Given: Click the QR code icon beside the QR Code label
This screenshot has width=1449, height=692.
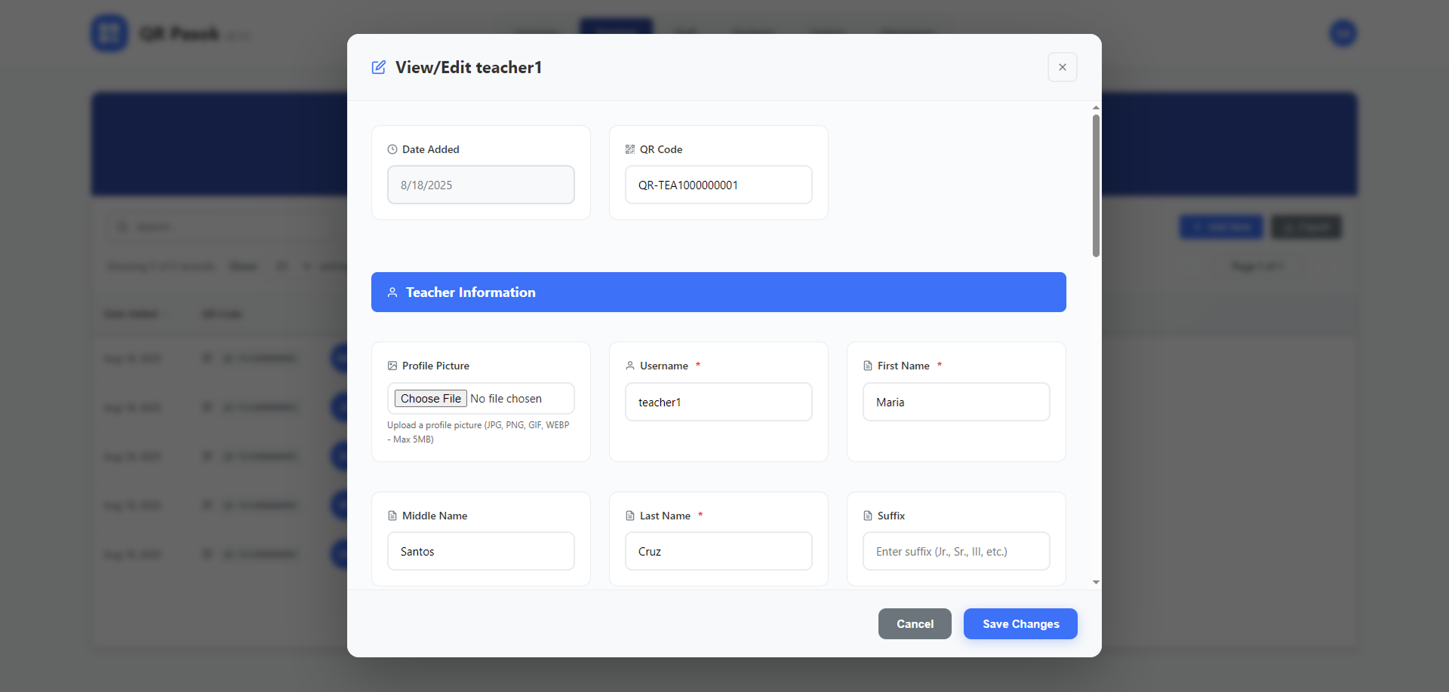Looking at the screenshot, I should [x=630, y=149].
